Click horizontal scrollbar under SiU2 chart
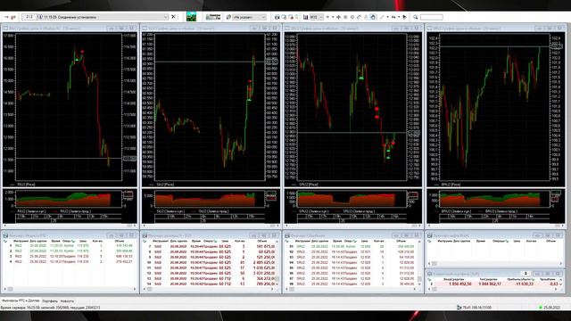The image size is (571, 321). (211, 226)
